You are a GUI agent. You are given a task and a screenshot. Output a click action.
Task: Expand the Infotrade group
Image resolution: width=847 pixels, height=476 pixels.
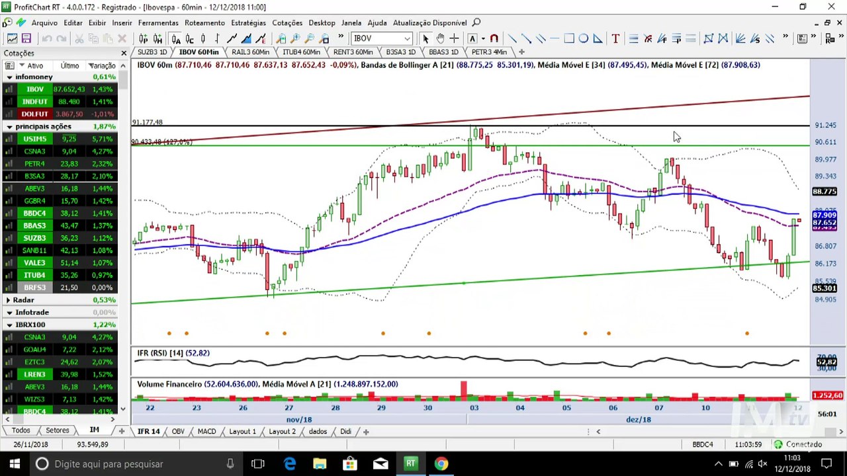[9, 312]
